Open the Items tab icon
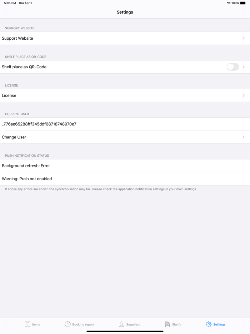Screen dimensions: 250x334 coord(27,324)
